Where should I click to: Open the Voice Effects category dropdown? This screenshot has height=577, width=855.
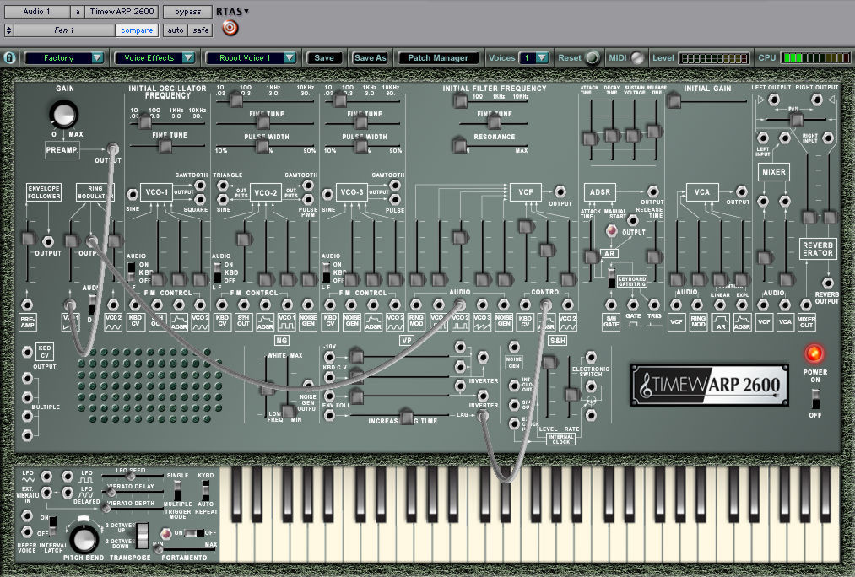coord(154,57)
